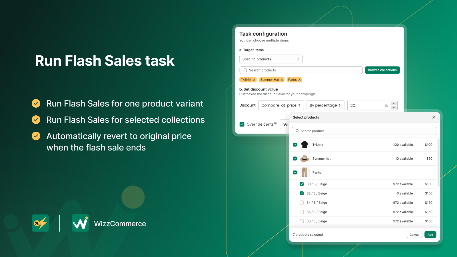457x257 pixels.
Task: Click the product list scrollbar
Action: tap(438, 163)
